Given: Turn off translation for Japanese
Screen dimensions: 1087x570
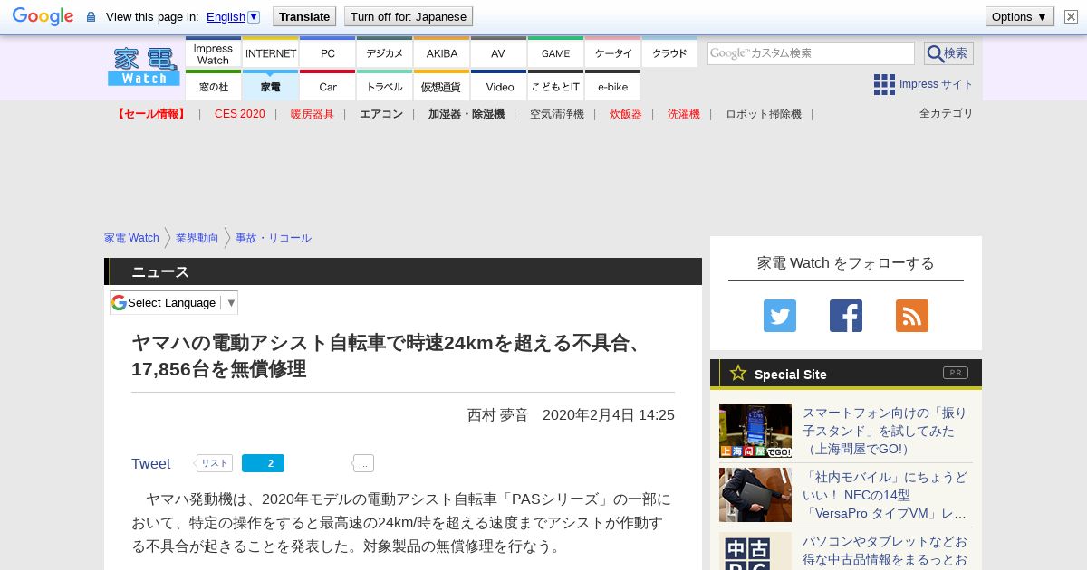Looking at the screenshot, I should click(x=409, y=16).
